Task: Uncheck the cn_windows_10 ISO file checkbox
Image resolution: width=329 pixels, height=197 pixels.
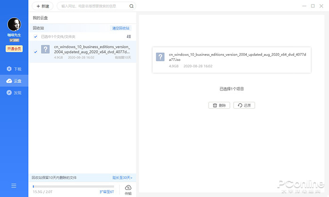Action: pos(36,52)
